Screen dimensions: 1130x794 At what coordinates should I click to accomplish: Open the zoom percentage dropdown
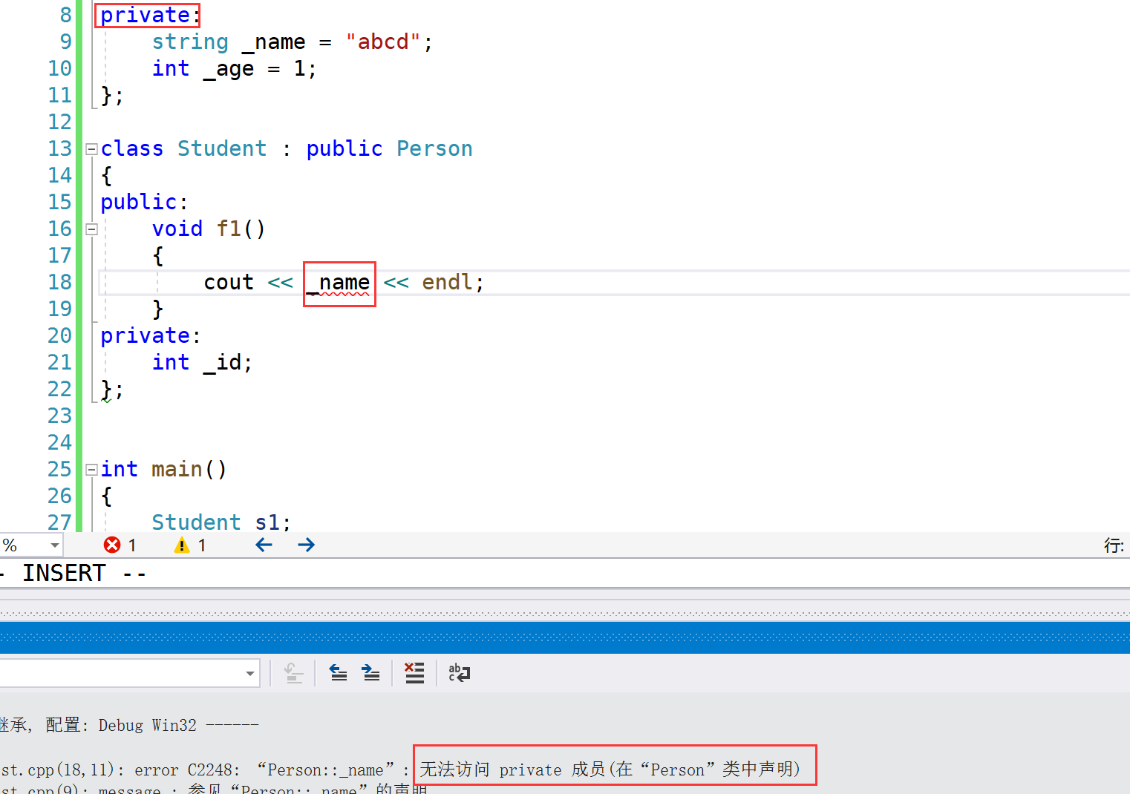54,545
